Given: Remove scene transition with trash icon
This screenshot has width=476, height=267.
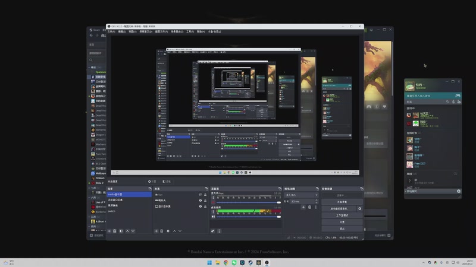Looking at the screenshot, I should 309,207.
